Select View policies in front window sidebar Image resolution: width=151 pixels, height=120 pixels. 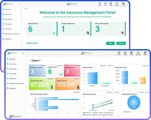pyautogui.click(x=12, y=69)
